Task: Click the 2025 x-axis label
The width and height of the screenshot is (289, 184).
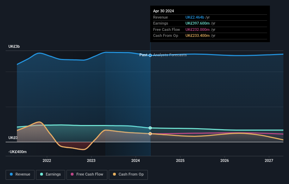Action: coord(180,161)
